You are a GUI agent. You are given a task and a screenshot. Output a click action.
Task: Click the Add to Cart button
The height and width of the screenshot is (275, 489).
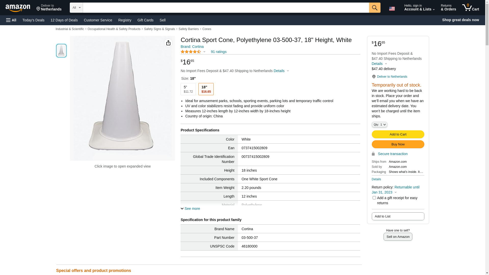[x=398, y=134]
